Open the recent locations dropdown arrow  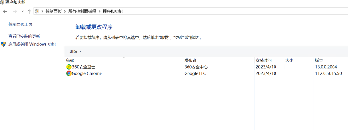coord(23,11)
